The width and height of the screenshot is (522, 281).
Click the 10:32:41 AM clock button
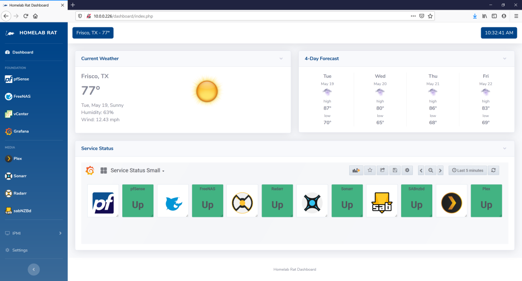[x=499, y=33]
